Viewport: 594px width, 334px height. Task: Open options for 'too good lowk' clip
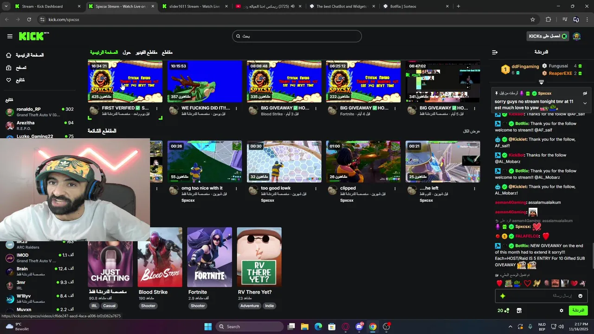316,189
